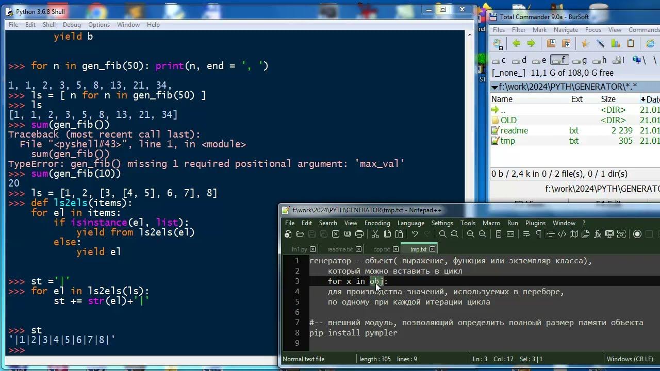Open Notepad++ Plugins menu
The width and height of the screenshot is (660, 371).
(535, 223)
